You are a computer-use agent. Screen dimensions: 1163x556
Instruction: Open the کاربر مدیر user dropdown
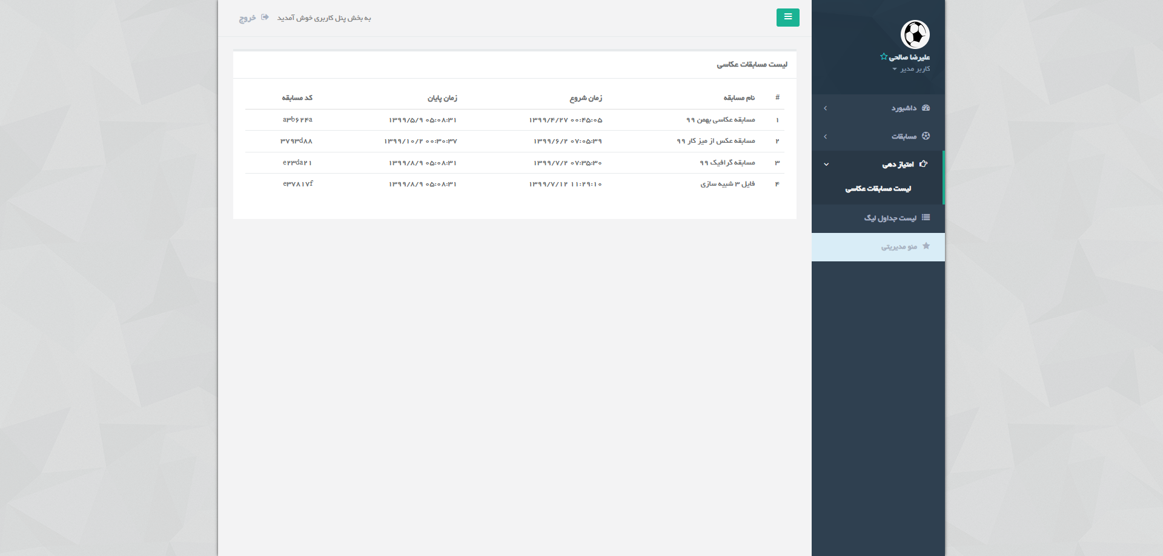911,69
